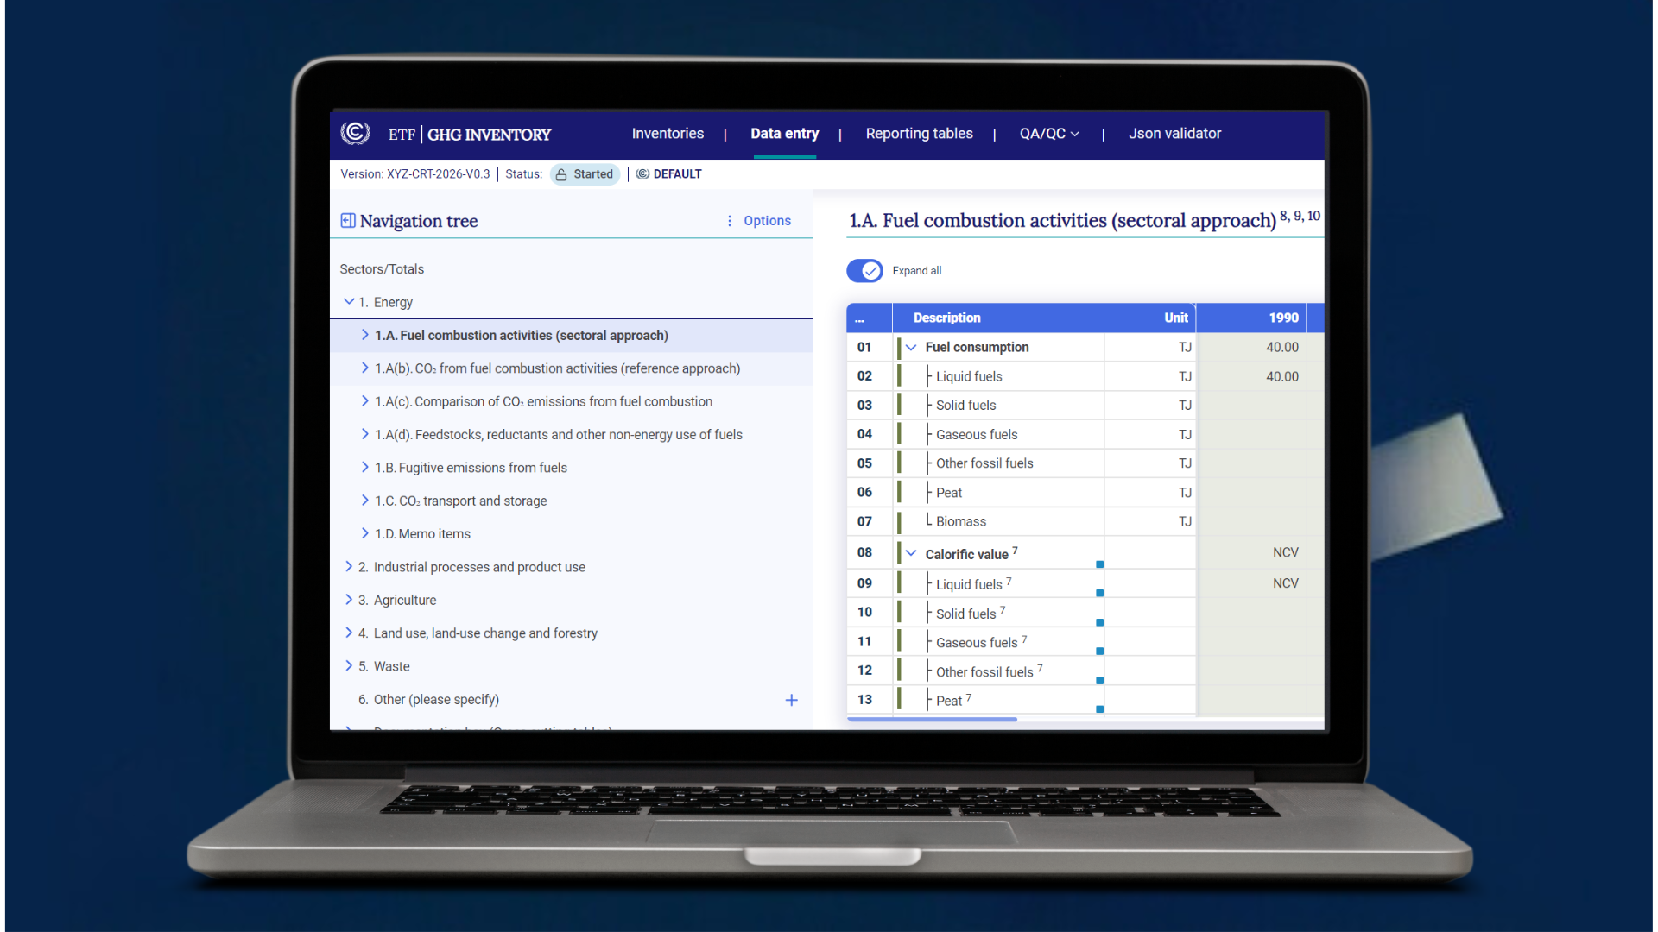Image resolution: width=1658 pixels, height=932 pixels.
Task: Toggle the Expand all switch off
Action: [x=864, y=271]
